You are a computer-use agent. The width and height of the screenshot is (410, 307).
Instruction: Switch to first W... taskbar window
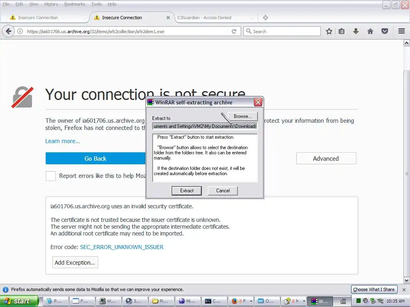click(109, 301)
